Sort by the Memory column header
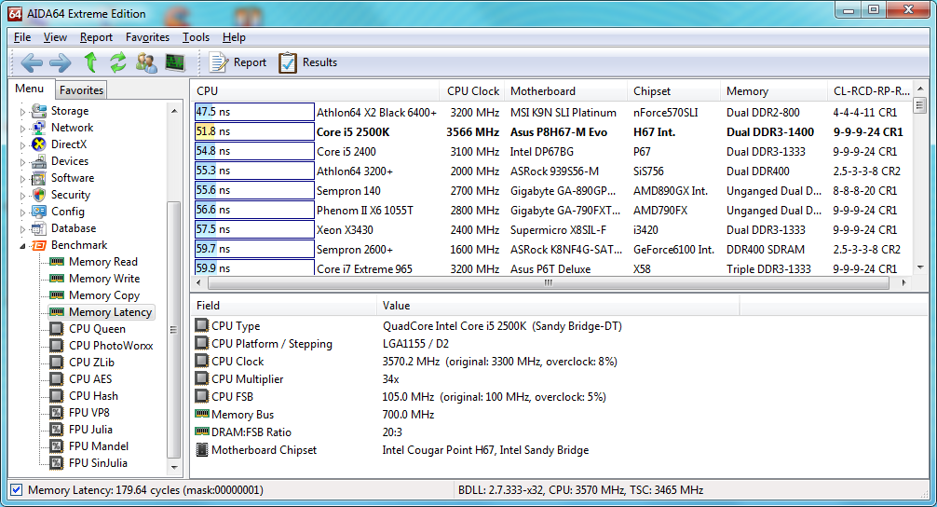 point(774,91)
